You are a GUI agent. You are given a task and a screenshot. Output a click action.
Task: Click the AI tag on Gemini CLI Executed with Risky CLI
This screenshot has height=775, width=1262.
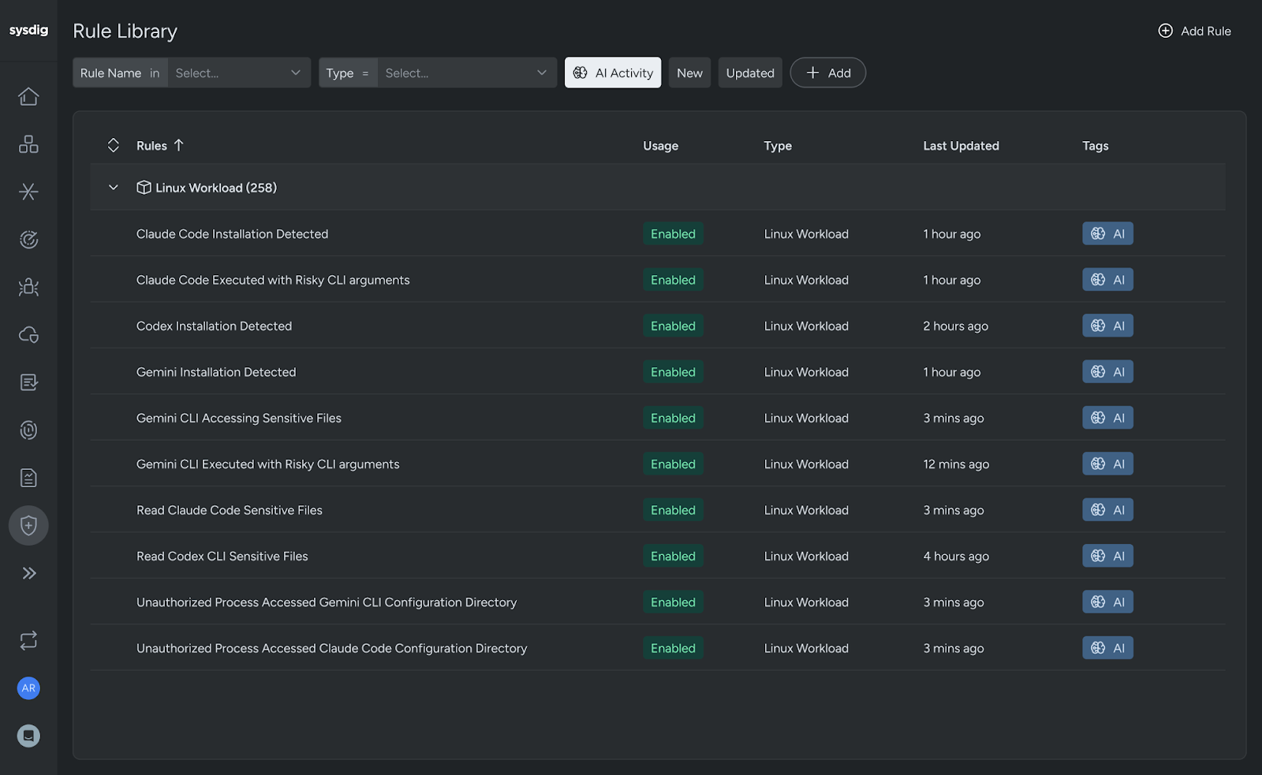click(1107, 464)
